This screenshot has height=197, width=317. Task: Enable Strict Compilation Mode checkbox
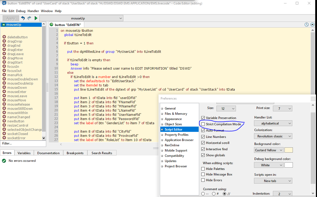pyautogui.click(x=203, y=124)
